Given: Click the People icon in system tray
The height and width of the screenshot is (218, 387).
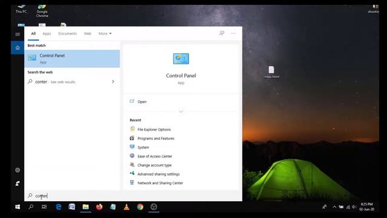Looking at the screenshot, I should point(324,207).
